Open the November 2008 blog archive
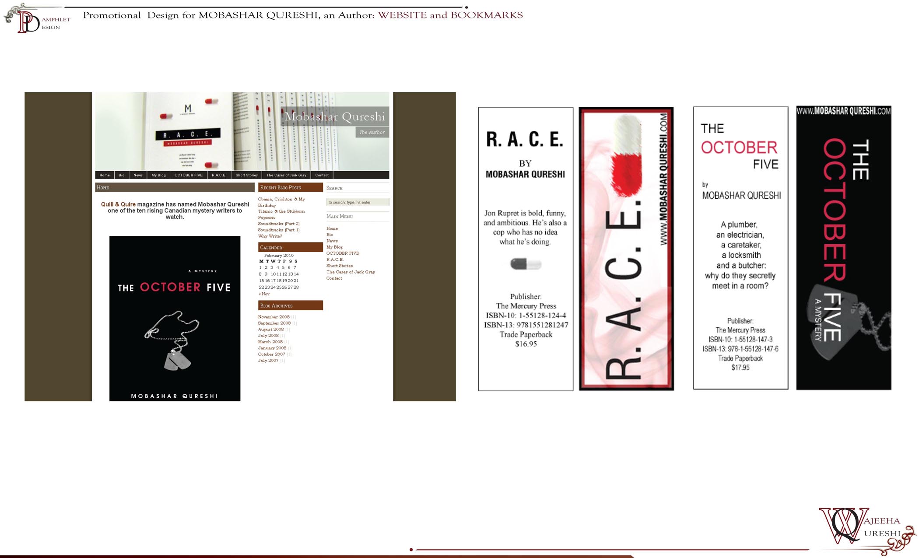The width and height of the screenshot is (919, 558). [x=274, y=317]
